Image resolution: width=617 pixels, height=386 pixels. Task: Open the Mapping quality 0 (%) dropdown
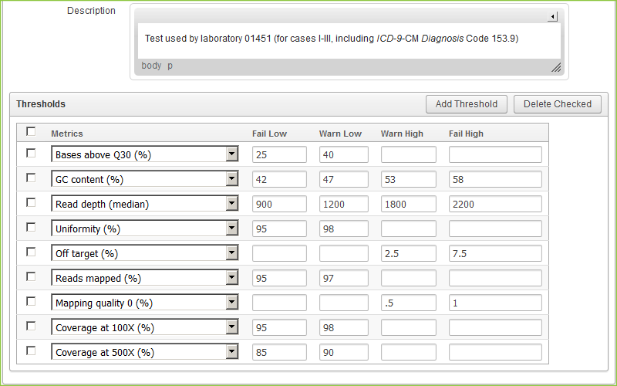231,303
